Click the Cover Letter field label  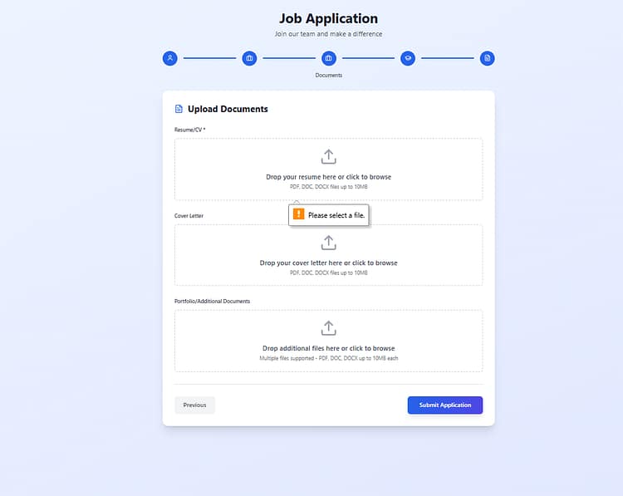click(x=189, y=215)
